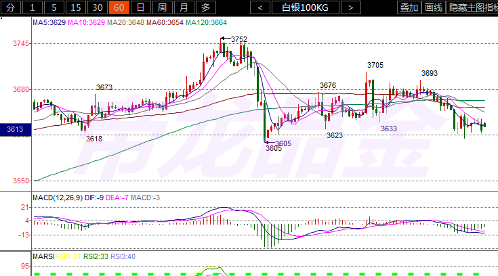Image resolution: width=498 pixels, height=276 pixels.
Task: Go to previous instrument with < arrow
Action: pos(260,8)
